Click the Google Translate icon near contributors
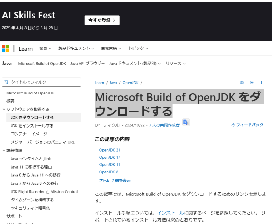The width and height of the screenshot is (272, 224). (186, 122)
